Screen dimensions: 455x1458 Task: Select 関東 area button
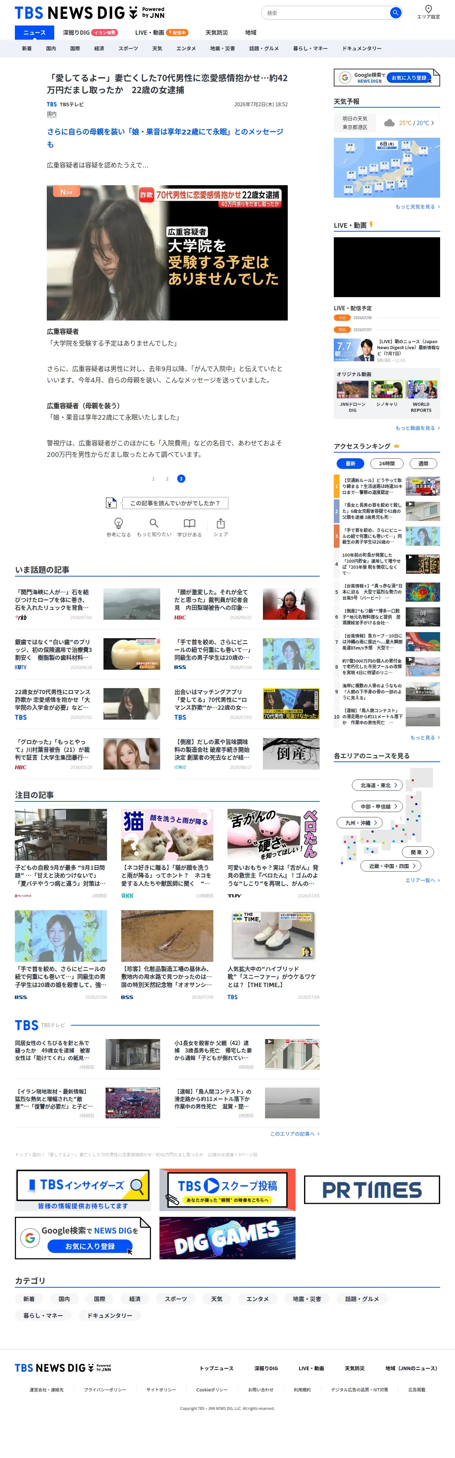pos(418,852)
